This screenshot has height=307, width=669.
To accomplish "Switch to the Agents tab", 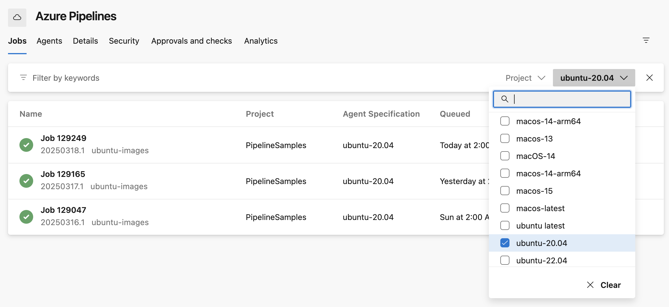I will pos(49,41).
